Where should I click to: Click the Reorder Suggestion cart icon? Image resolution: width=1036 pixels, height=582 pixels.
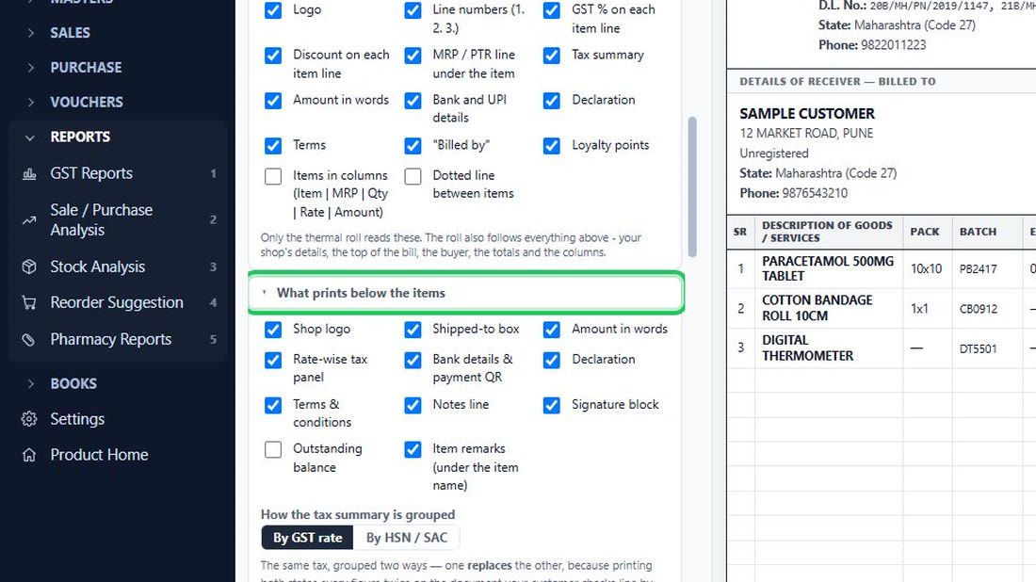point(29,302)
